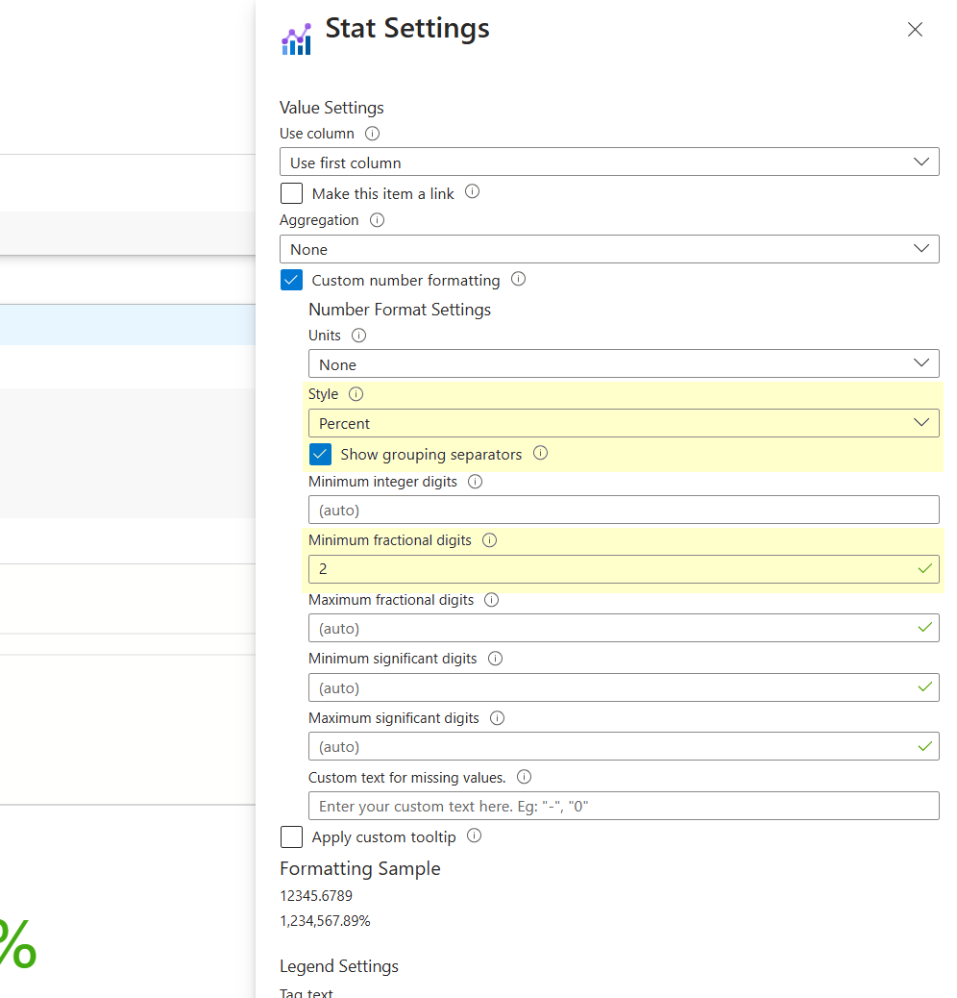Expand the Aggregation dropdown

(x=609, y=249)
